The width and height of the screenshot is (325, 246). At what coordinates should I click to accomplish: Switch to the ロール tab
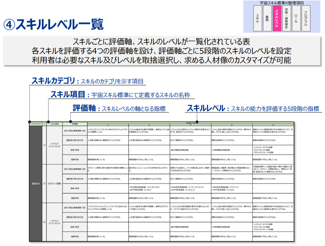pyautogui.click(x=296, y=18)
